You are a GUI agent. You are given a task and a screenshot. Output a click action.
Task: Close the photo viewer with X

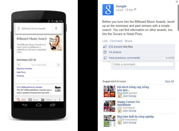click(x=177, y=2)
